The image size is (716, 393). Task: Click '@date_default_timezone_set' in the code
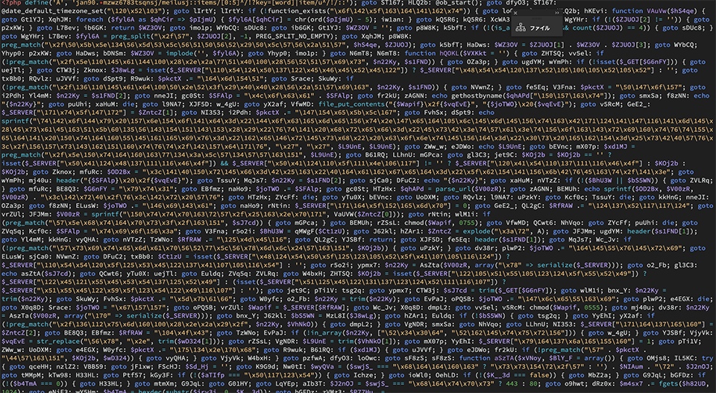[53, 11]
